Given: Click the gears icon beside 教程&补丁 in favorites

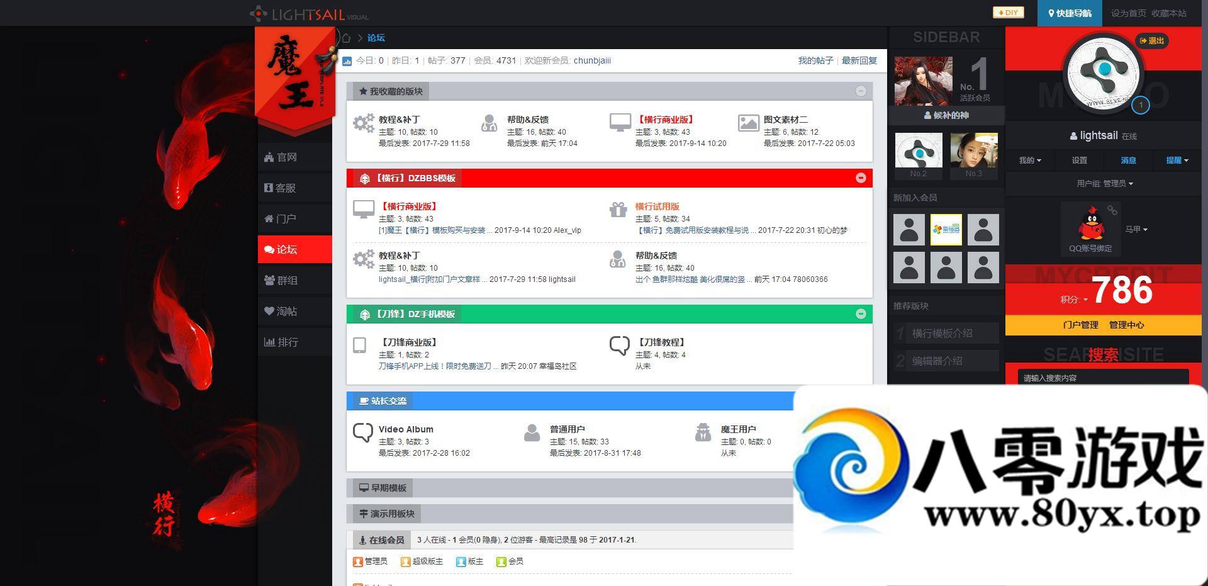Looking at the screenshot, I should tap(364, 123).
